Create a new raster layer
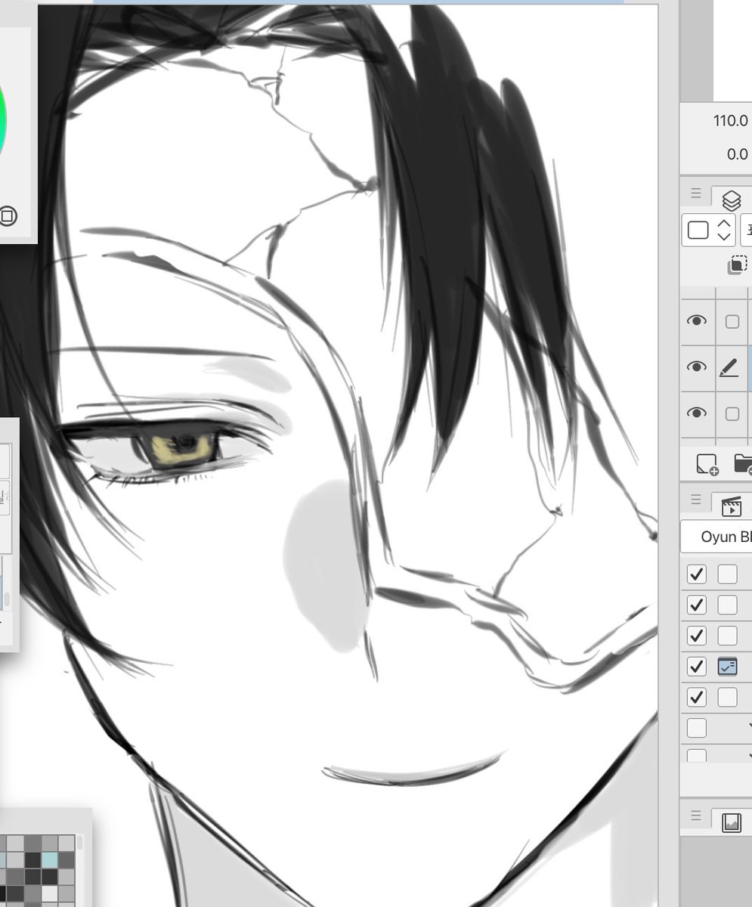The height and width of the screenshot is (907, 752). click(x=707, y=464)
